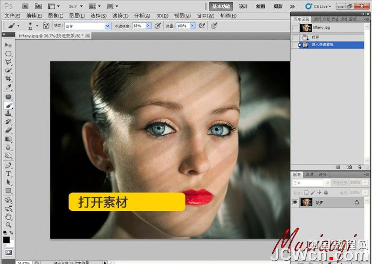Set history brush source for 打开 state

point(295,38)
